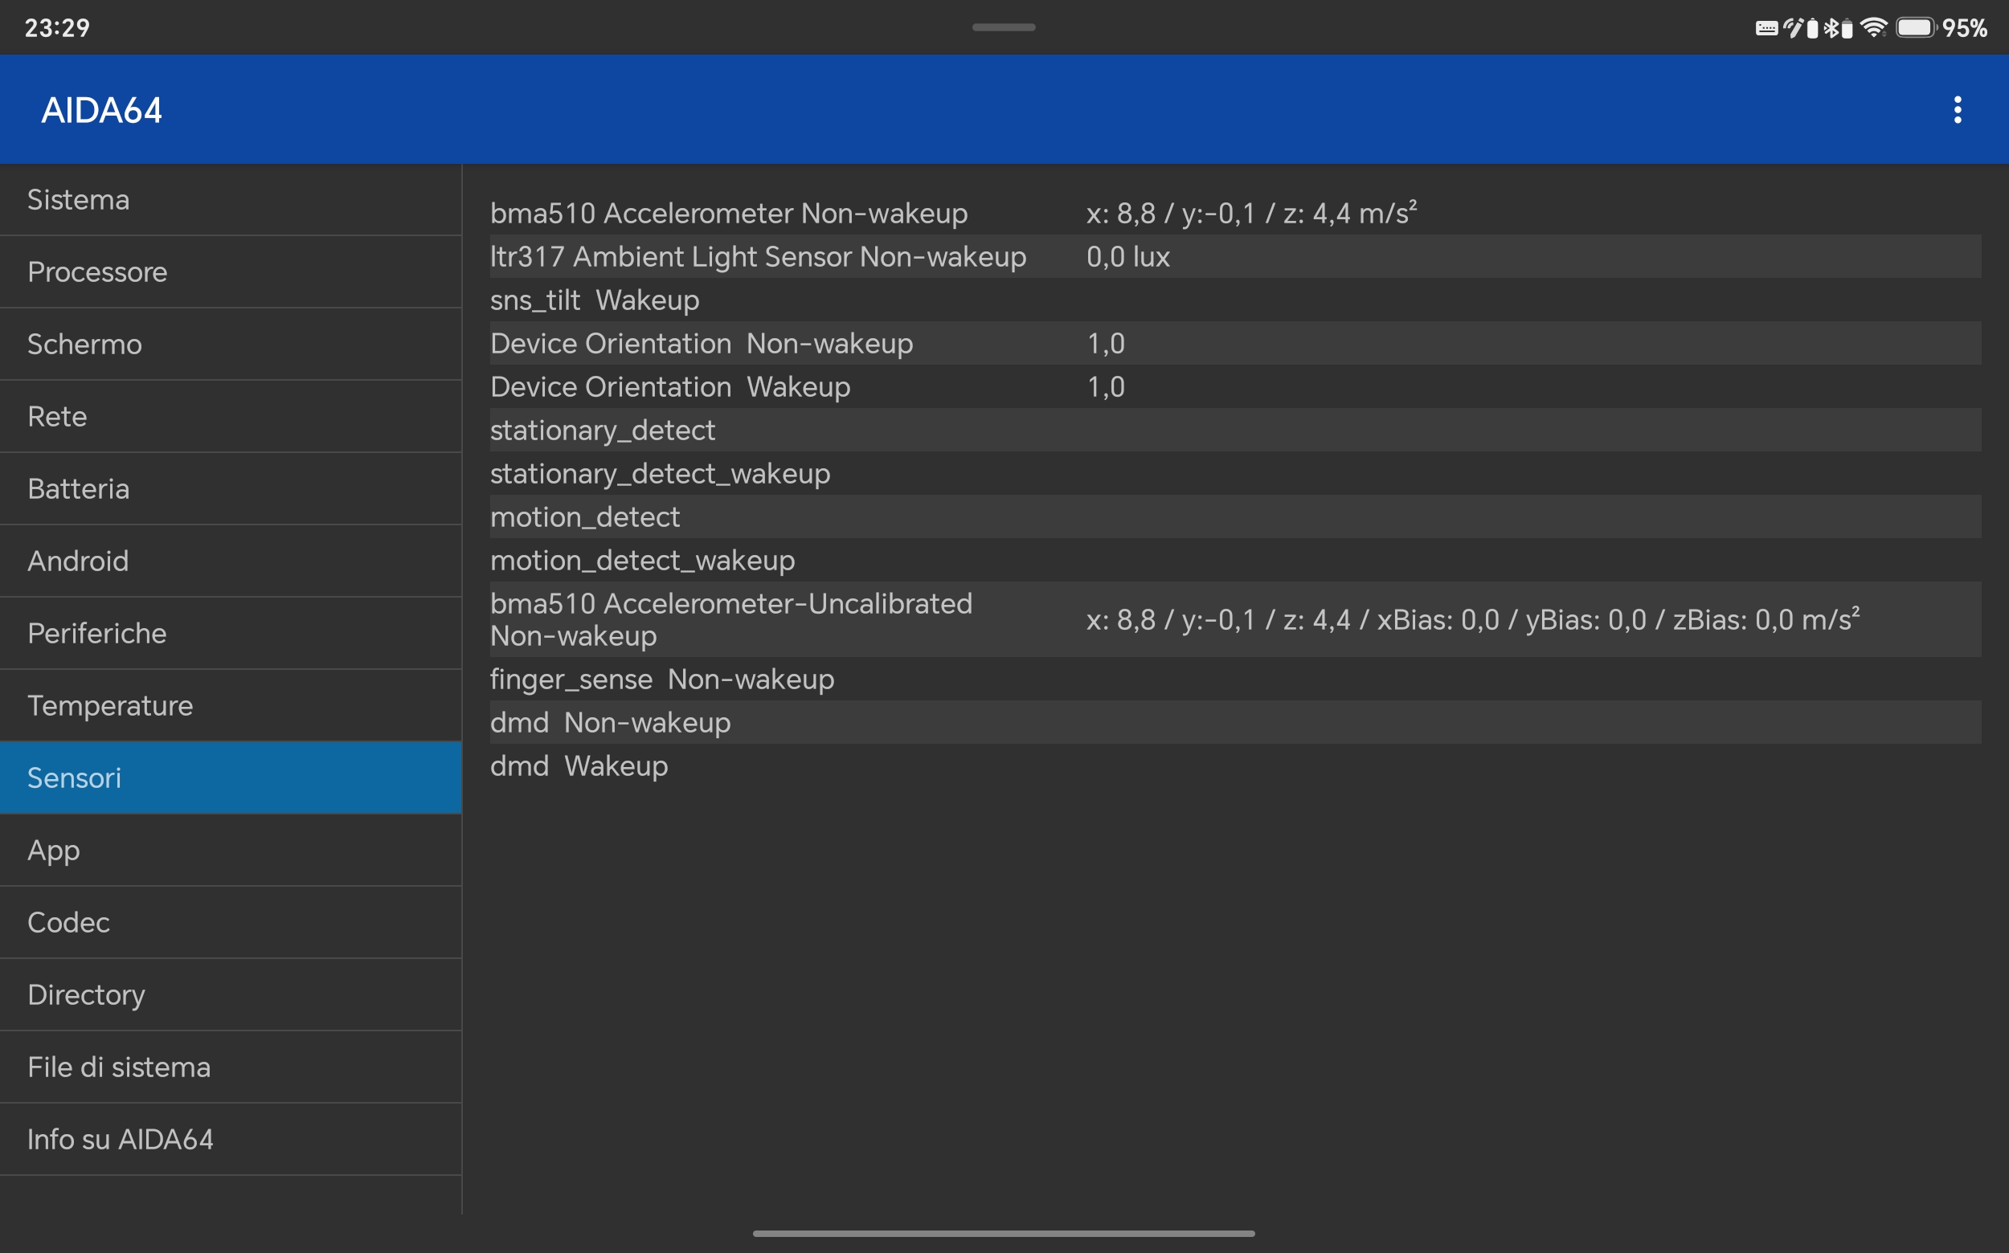Tap the motion_detect_wakeup row
The height and width of the screenshot is (1253, 2009).
(x=1235, y=560)
